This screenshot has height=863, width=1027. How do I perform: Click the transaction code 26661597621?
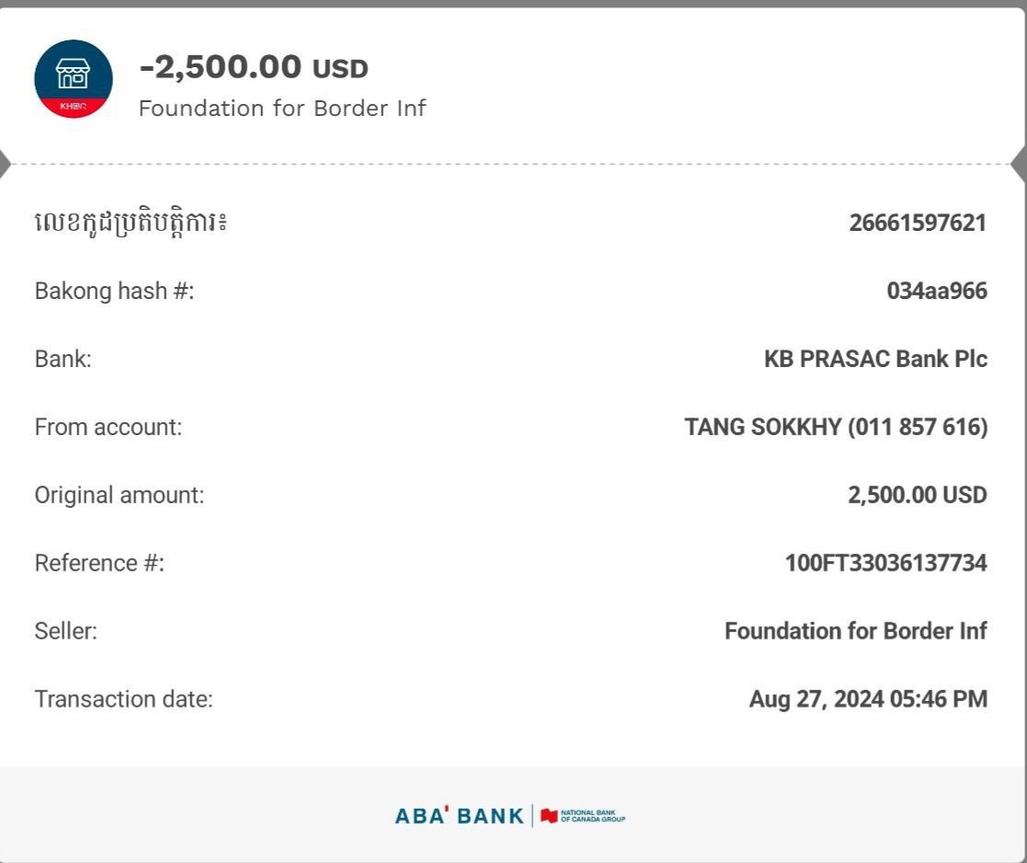[x=918, y=223]
